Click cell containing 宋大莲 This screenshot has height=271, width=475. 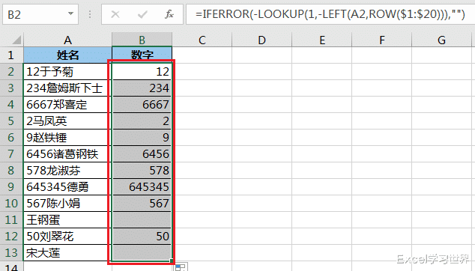(x=67, y=252)
